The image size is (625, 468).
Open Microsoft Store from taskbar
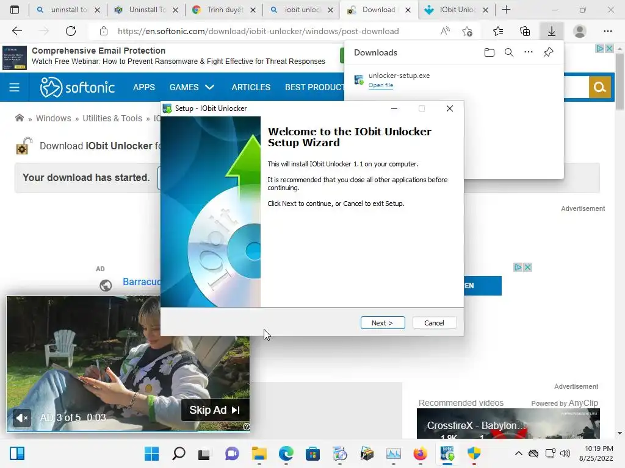click(x=312, y=453)
